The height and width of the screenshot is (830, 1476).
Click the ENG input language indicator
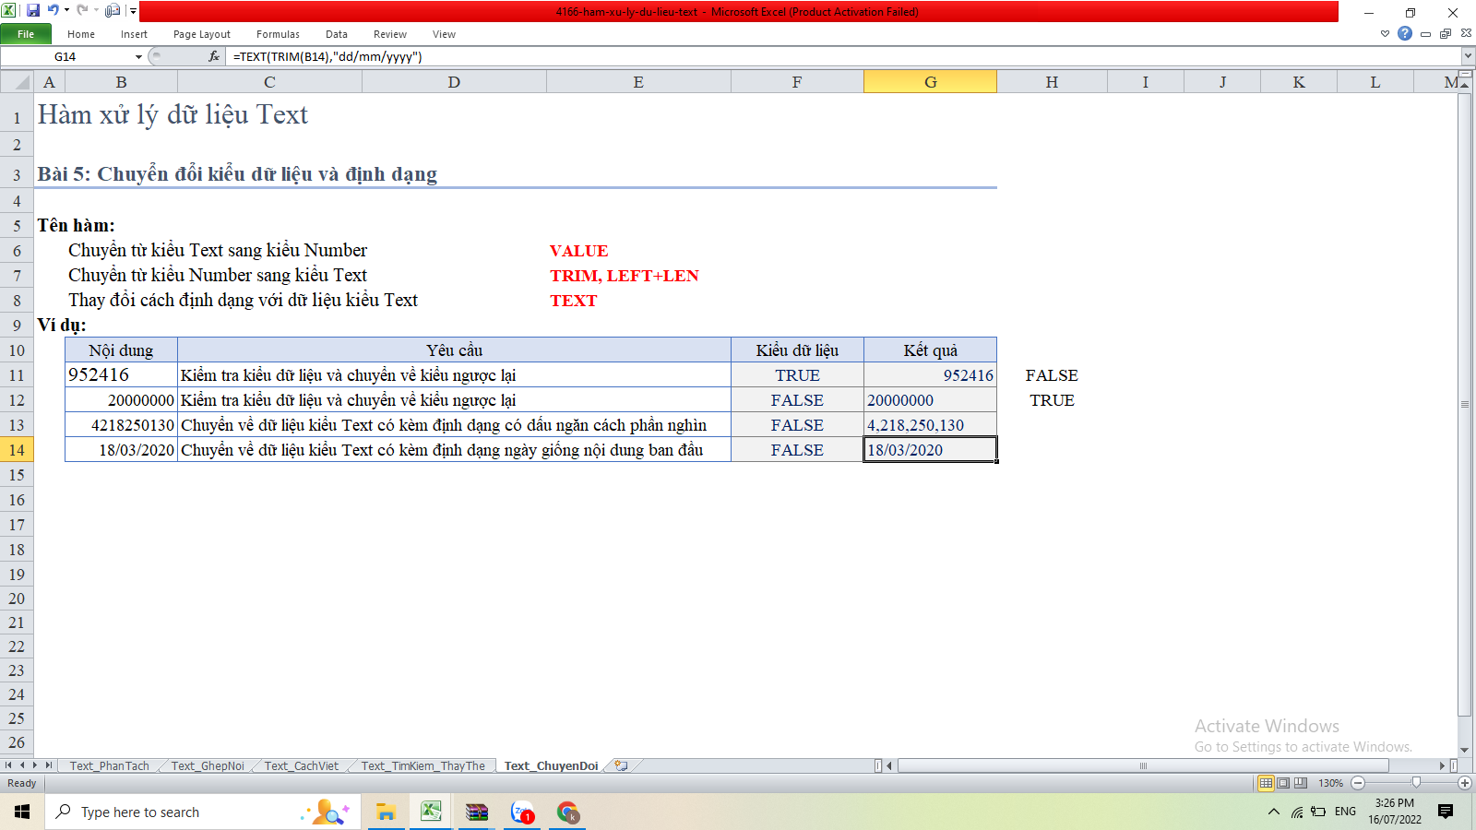1345,812
